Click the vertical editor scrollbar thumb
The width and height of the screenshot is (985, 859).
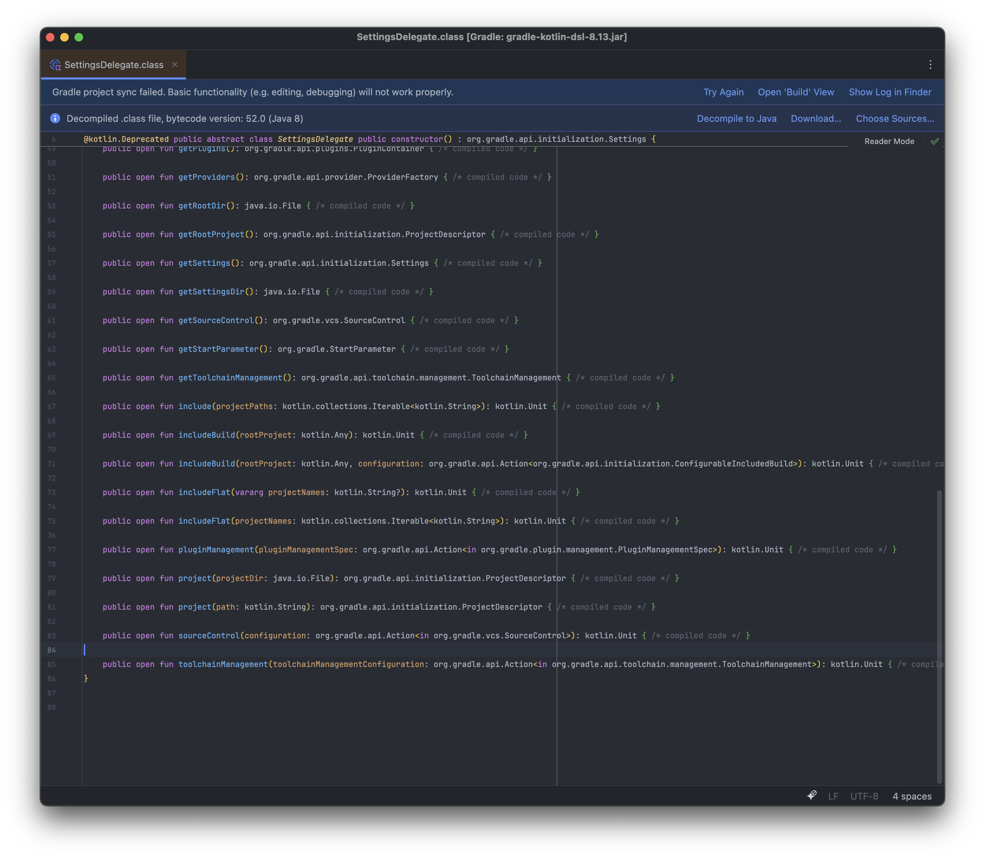coord(939,637)
